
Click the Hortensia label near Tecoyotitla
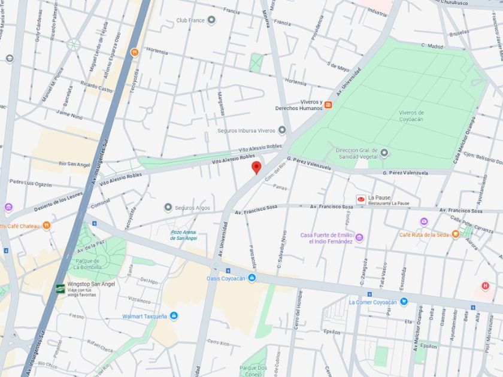click(157, 51)
